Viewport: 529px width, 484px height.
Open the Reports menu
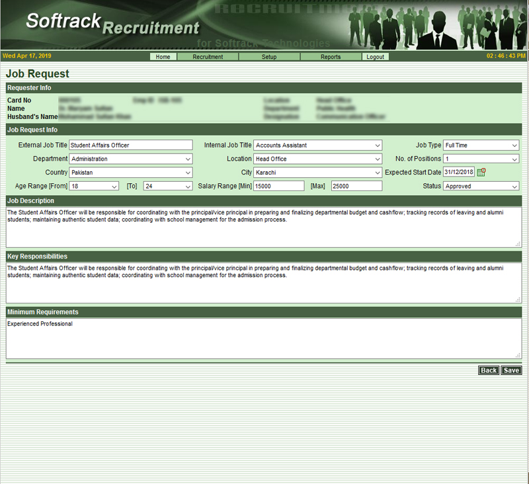[331, 57]
